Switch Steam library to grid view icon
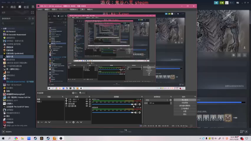Image resolution: width=251 pixels, height=141 pixels. pos(32,13)
